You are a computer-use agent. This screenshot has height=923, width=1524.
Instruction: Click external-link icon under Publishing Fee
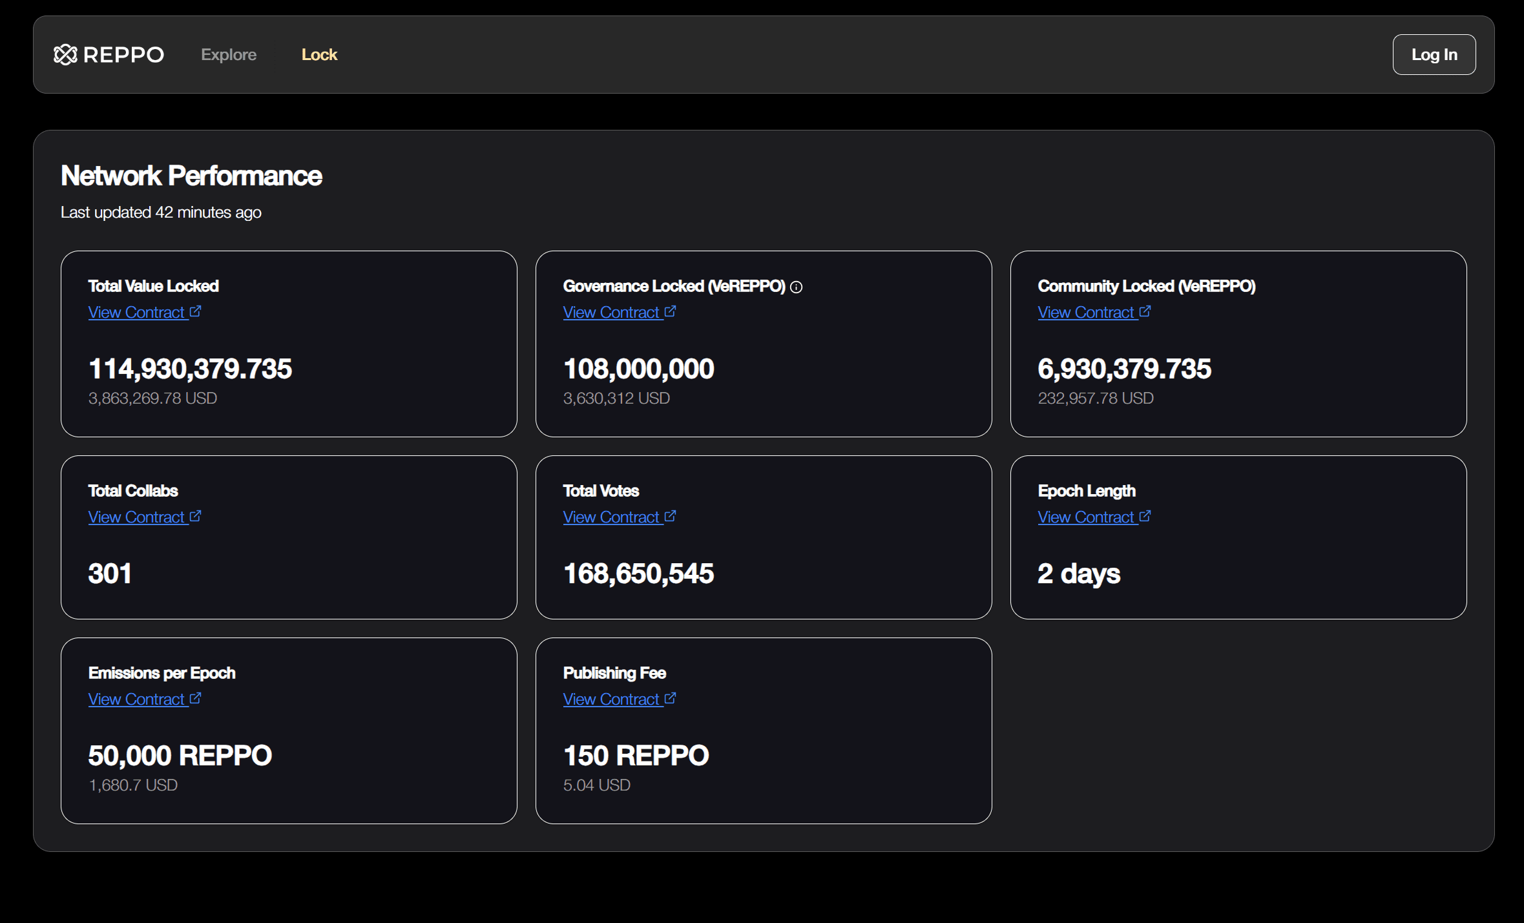[x=671, y=698]
